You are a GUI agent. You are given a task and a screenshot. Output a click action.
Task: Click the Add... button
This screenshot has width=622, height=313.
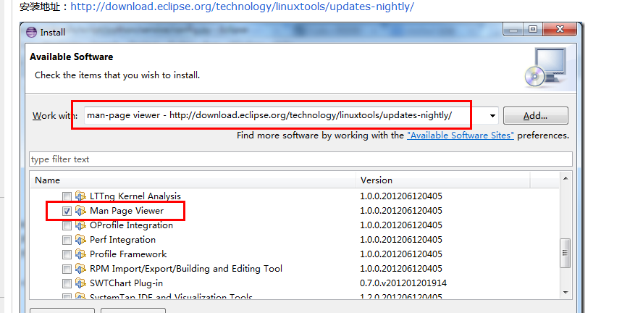tap(536, 116)
